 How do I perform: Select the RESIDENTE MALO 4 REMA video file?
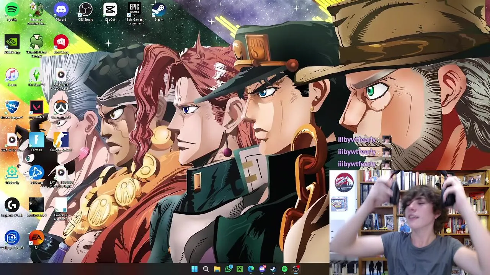(61, 79)
